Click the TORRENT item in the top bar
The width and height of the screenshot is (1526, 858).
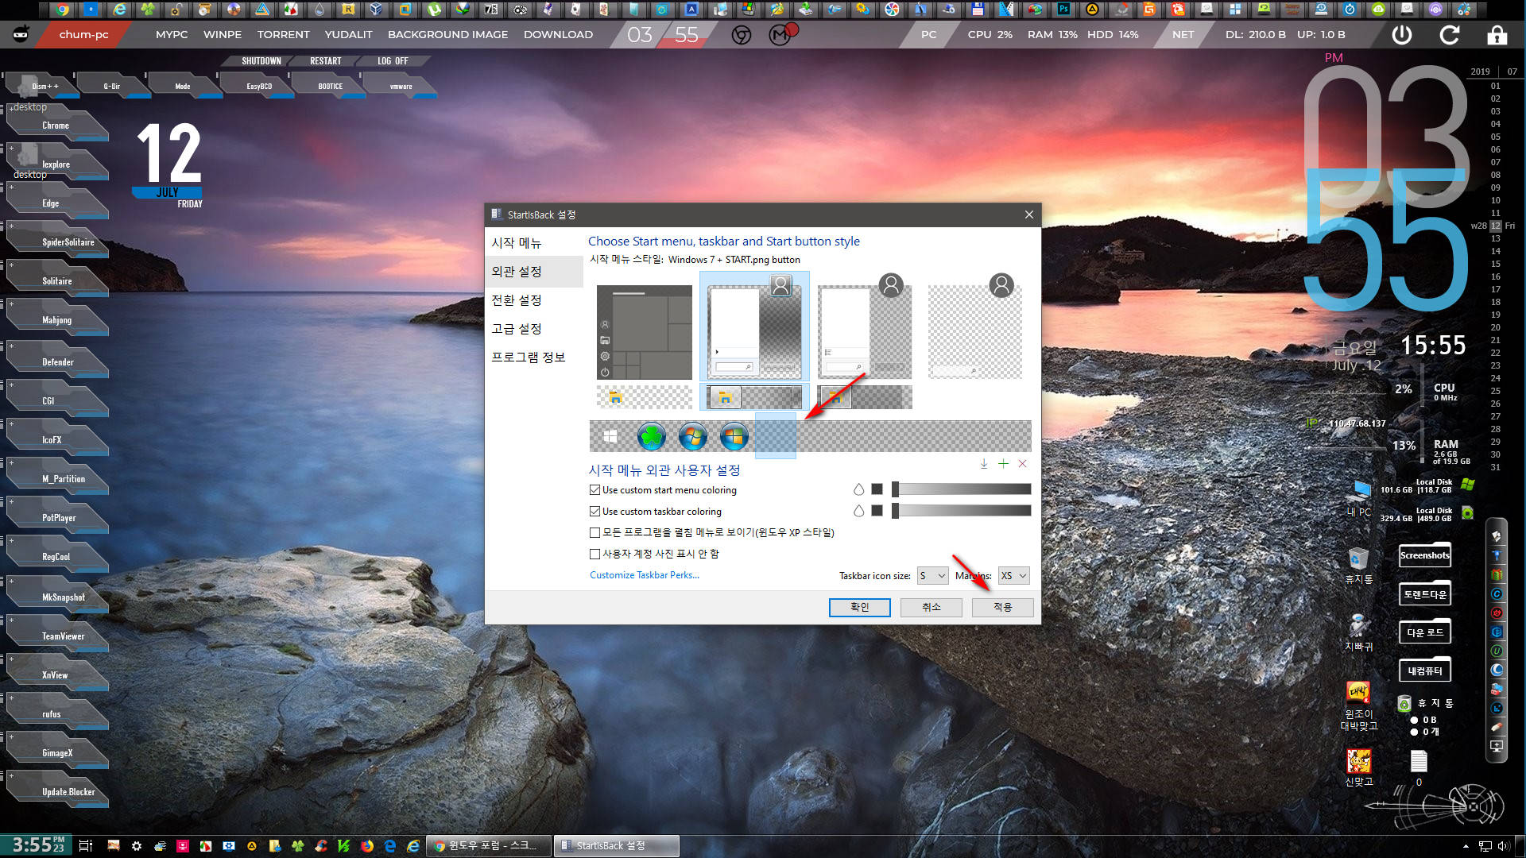coord(283,35)
